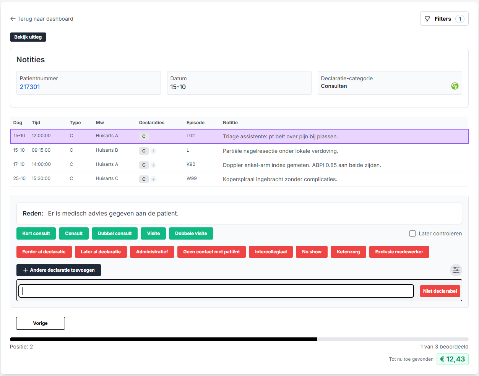Click the plus icon on Huisarts B row
Image resolution: width=479 pixels, height=376 pixels.
pyautogui.click(x=153, y=151)
